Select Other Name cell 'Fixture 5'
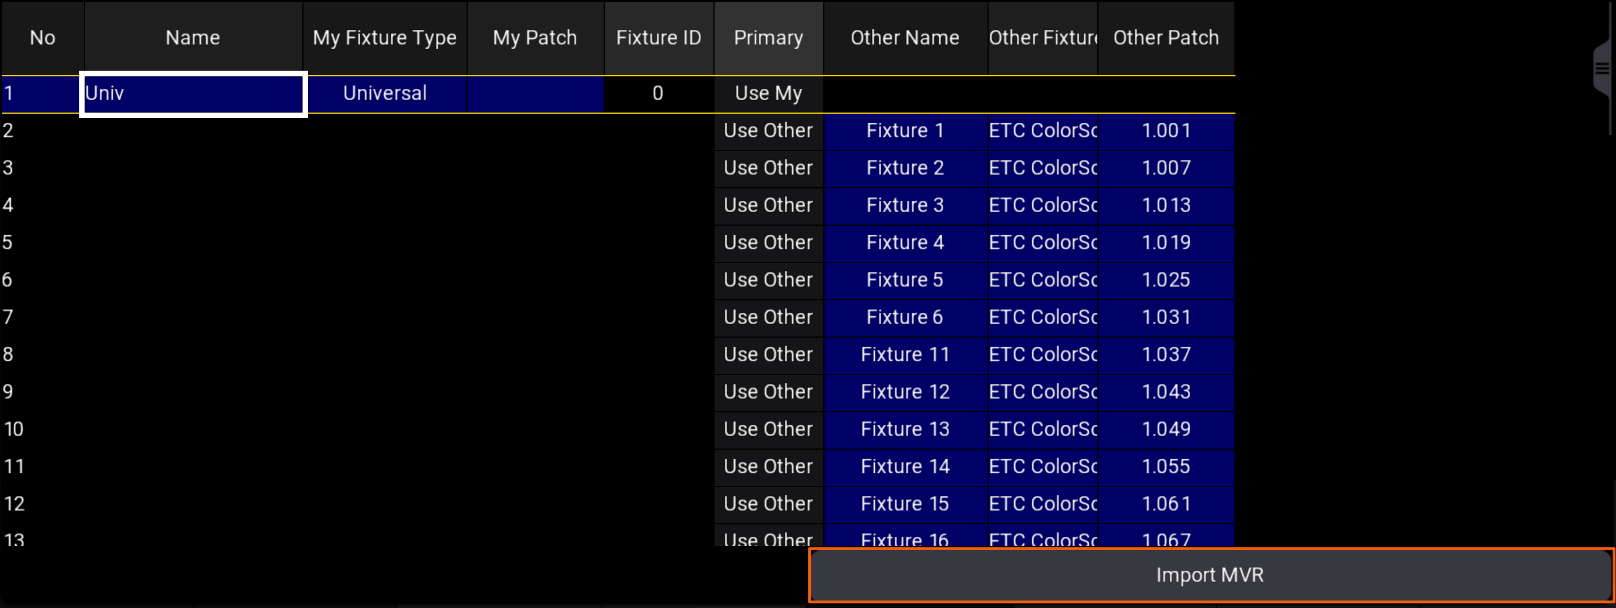This screenshot has height=608, width=1616. 905,279
